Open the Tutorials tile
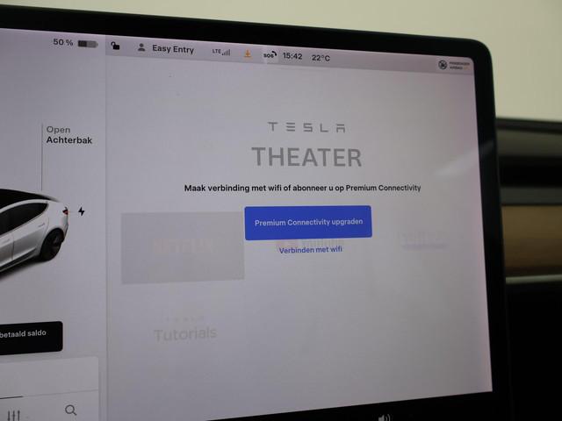 185,333
